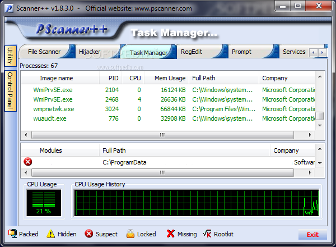Select the Task Manager tab
Image resolution: width=336 pixels, height=247 pixels.
(148, 53)
